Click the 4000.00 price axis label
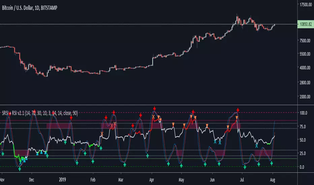The image size is (314, 185). point(305,68)
